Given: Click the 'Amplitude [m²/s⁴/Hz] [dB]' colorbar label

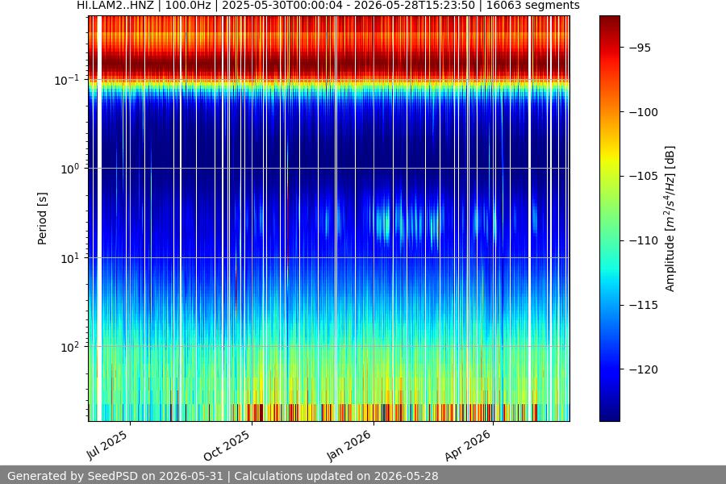Looking at the screenshot, I should tap(670, 219).
